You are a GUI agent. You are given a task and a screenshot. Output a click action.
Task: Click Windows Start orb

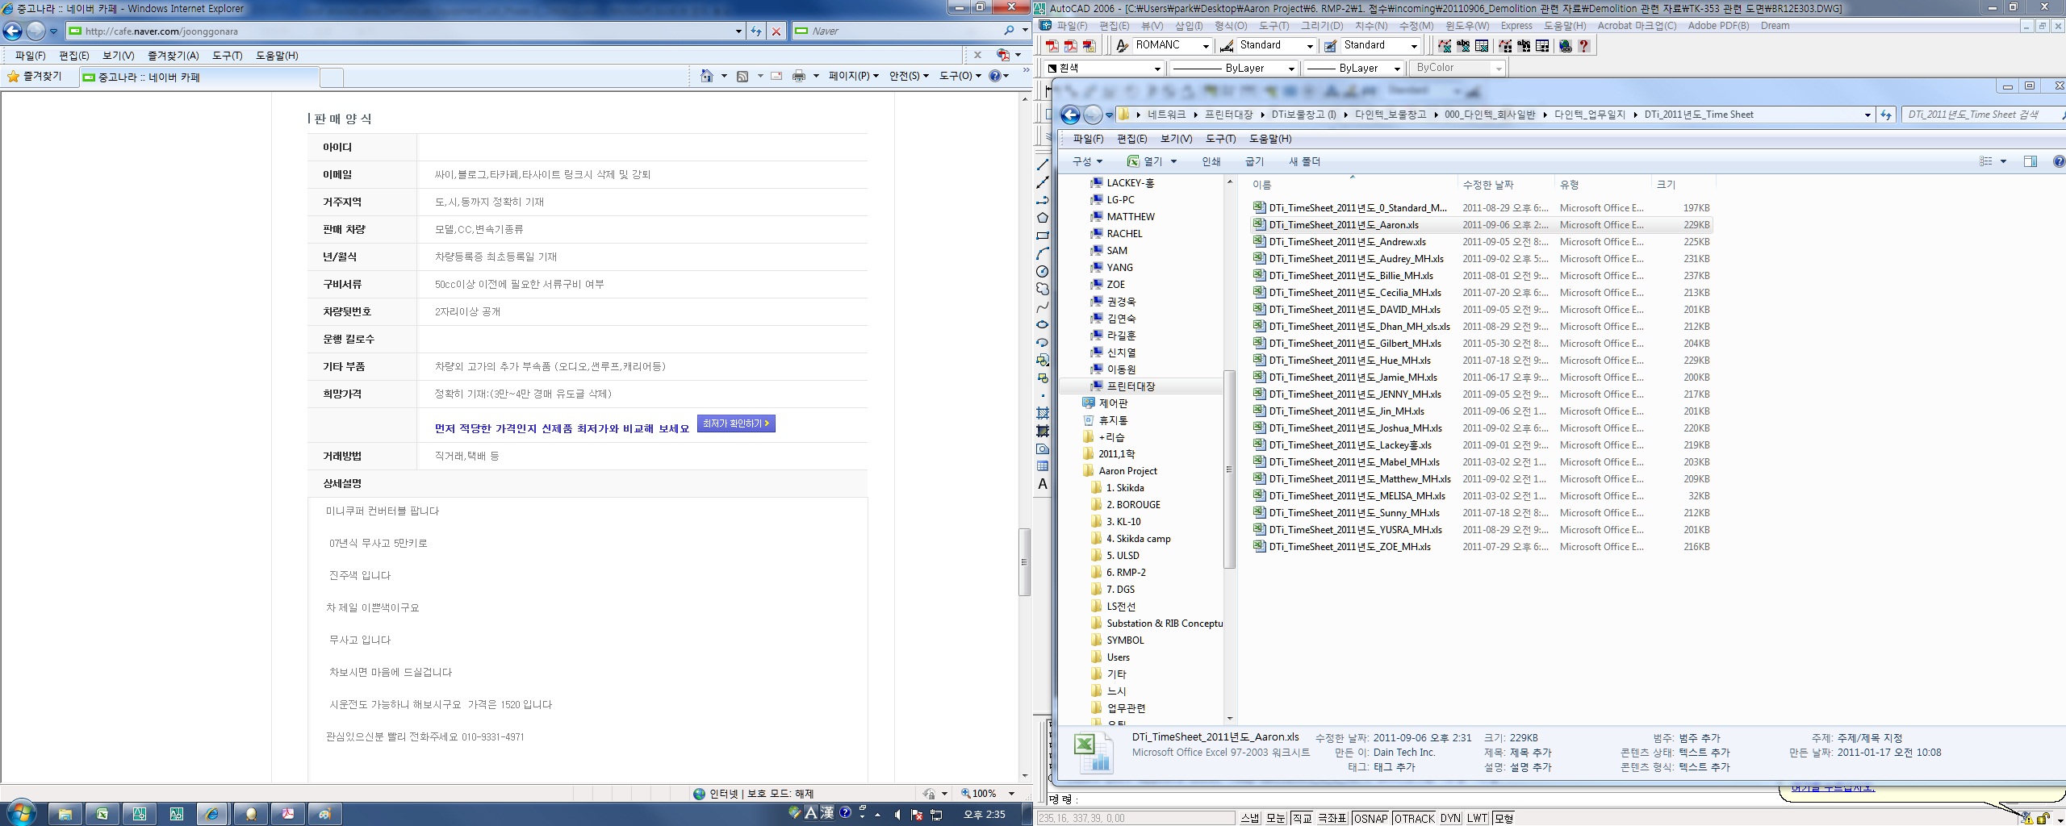click(x=21, y=813)
